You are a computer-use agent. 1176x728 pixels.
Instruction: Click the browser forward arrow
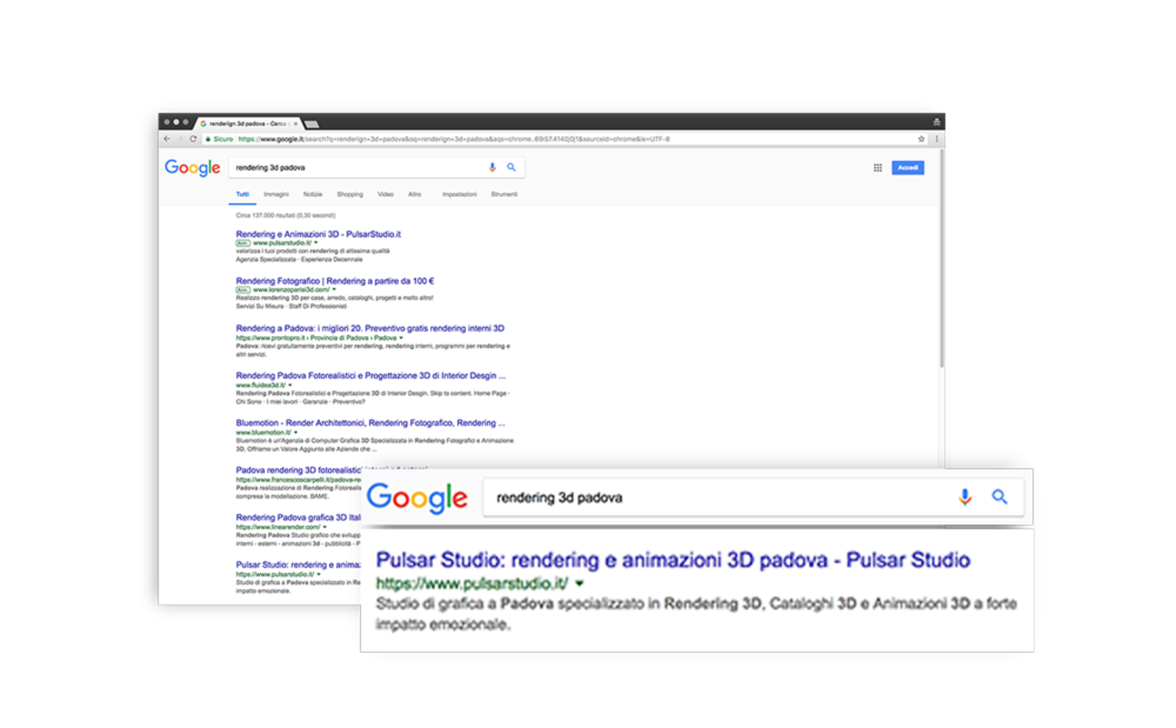[179, 139]
